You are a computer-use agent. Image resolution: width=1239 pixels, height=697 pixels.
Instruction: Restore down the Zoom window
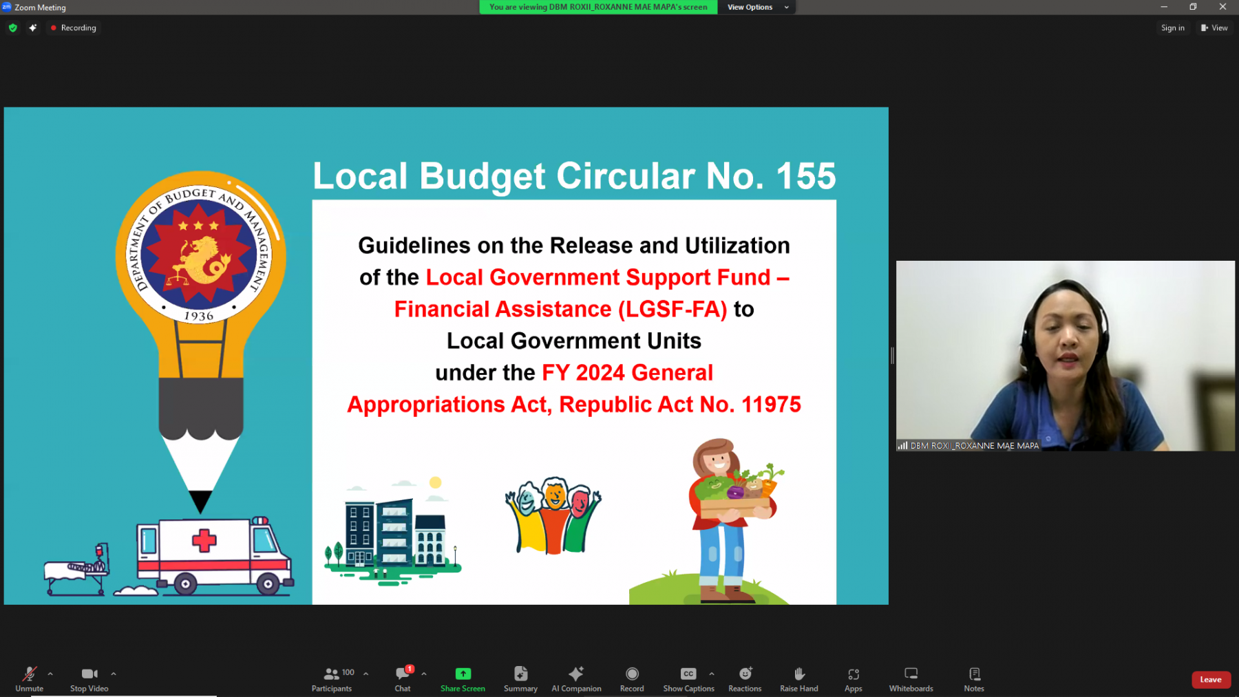pos(1194,7)
